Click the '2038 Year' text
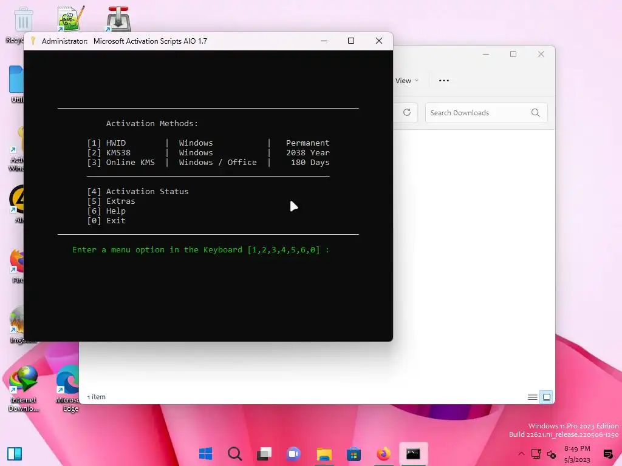The image size is (622, 466). tap(308, 152)
